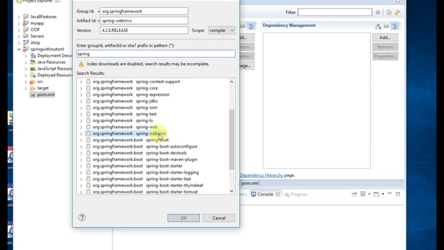Click the document icon beside the Filter bar
The width and height of the screenshot is (444, 250).
click(x=389, y=12)
